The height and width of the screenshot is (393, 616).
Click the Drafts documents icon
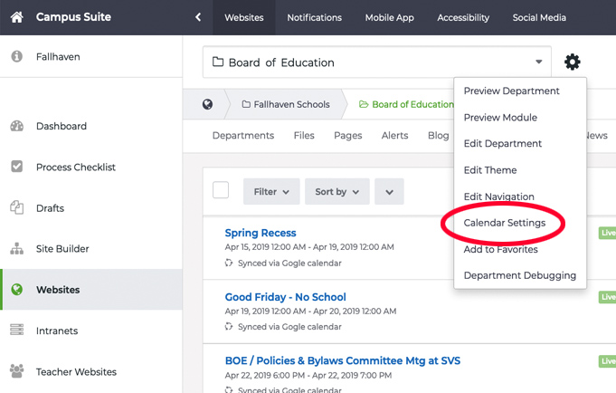coord(16,207)
